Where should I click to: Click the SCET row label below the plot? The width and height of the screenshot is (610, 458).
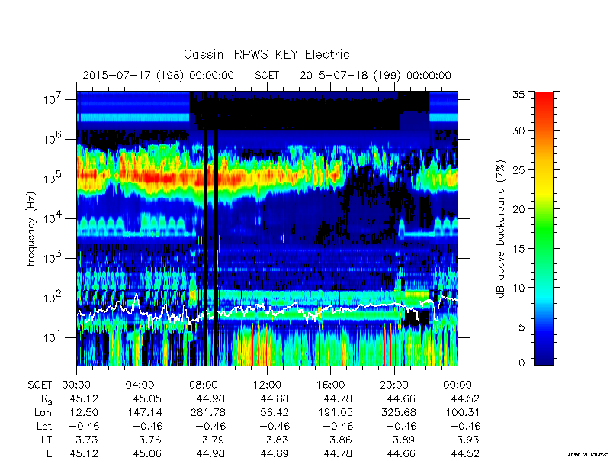[x=40, y=385]
